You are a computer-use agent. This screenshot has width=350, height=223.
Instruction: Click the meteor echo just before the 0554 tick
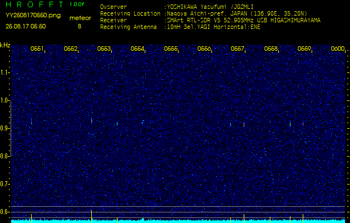(143, 122)
